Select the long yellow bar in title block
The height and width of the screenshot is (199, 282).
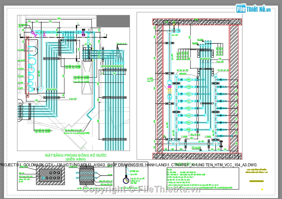[x=257, y=181]
